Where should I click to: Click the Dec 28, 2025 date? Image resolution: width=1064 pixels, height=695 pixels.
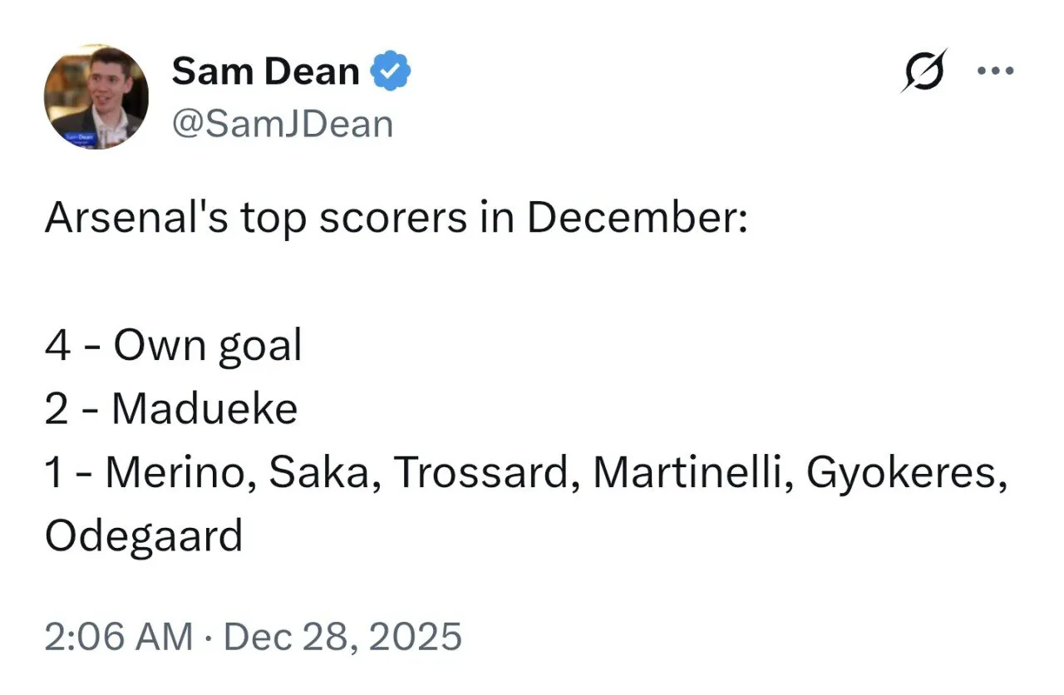[x=342, y=638]
